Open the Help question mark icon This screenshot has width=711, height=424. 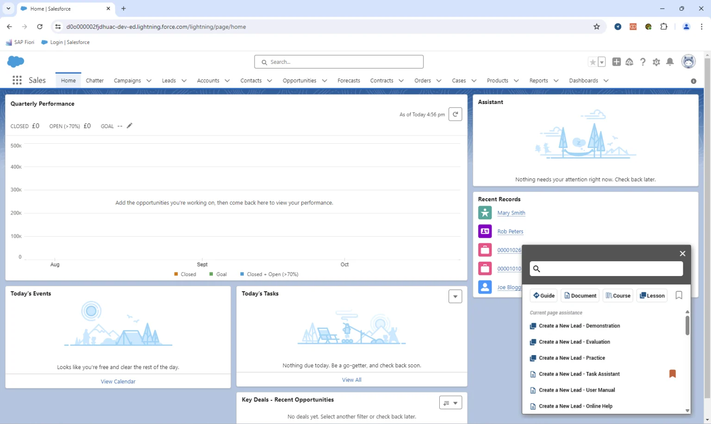[x=642, y=62]
